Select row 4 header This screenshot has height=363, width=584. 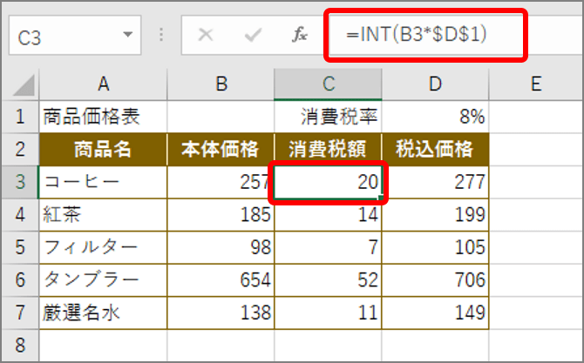tap(20, 215)
